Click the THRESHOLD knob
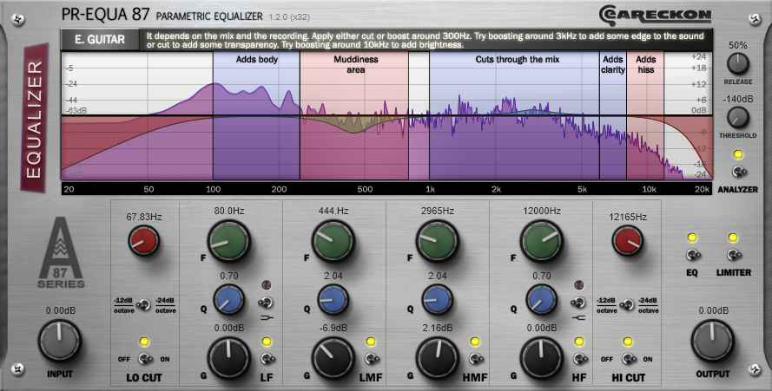 click(x=737, y=118)
